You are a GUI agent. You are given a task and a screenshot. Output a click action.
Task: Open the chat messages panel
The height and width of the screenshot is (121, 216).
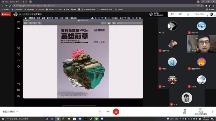click(180, 14)
